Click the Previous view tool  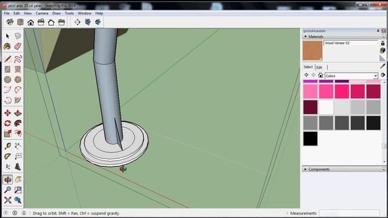(18, 200)
